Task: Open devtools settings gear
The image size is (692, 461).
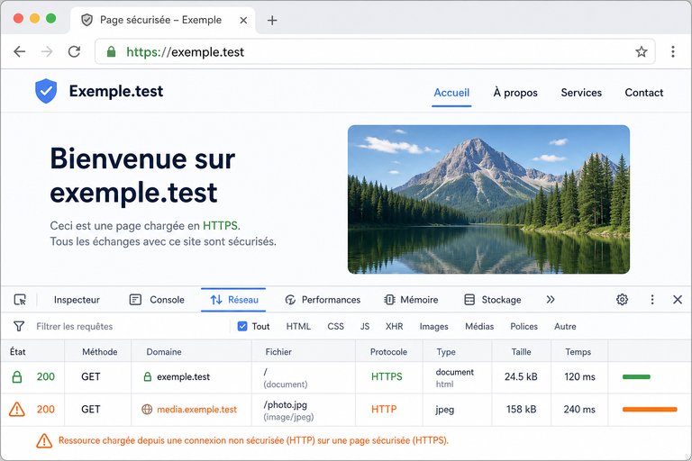Action: click(x=622, y=300)
